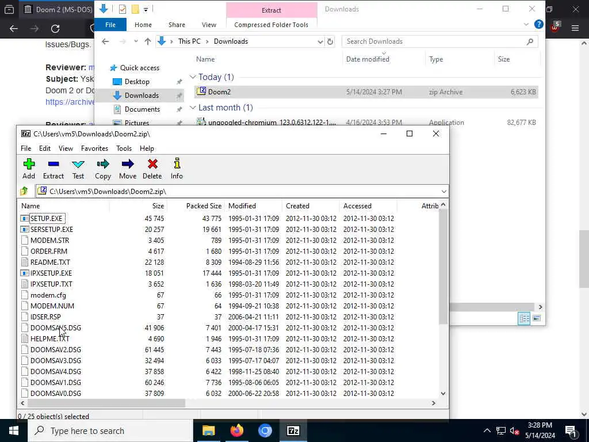Click the 7-Zip horizontal scrollbar right arrow

point(434,403)
